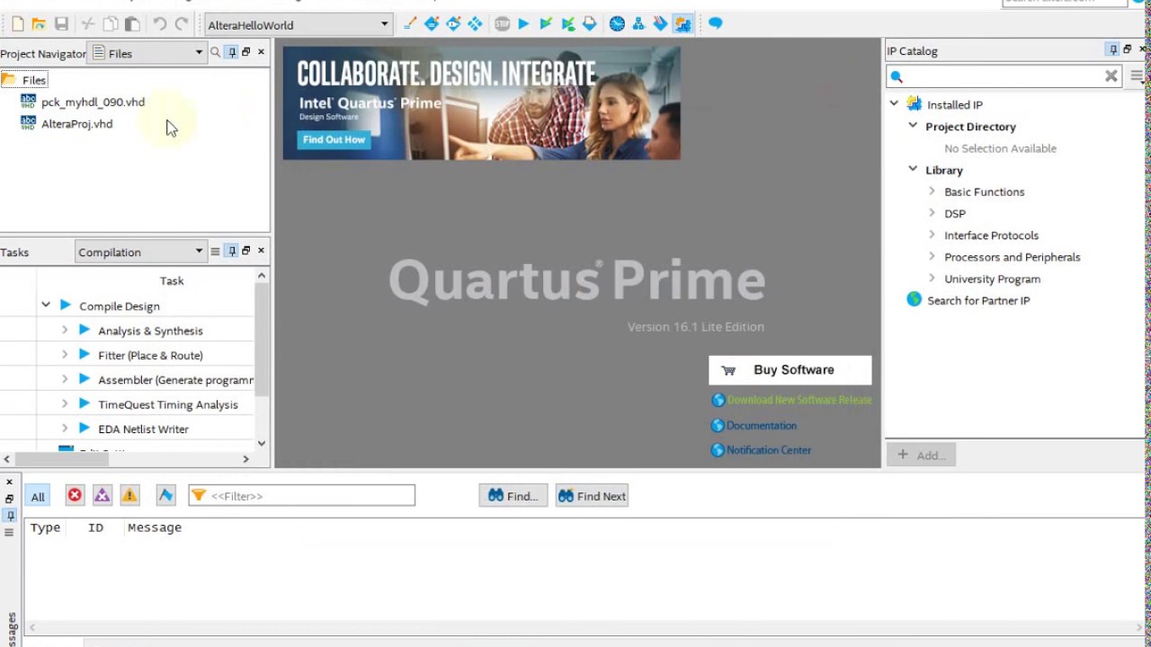
Task: Click the Start Compilation play icon
Action: pyautogui.click(x=523, y=24)
